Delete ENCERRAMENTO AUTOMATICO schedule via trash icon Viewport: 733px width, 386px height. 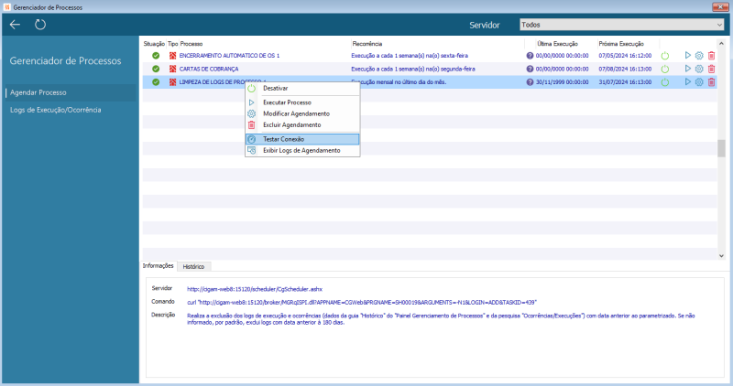coord(712,56)
